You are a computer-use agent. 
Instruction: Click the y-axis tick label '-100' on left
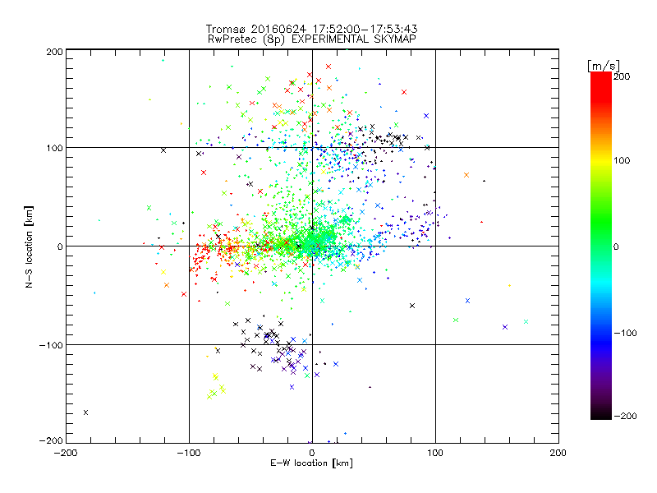(51, 345)
